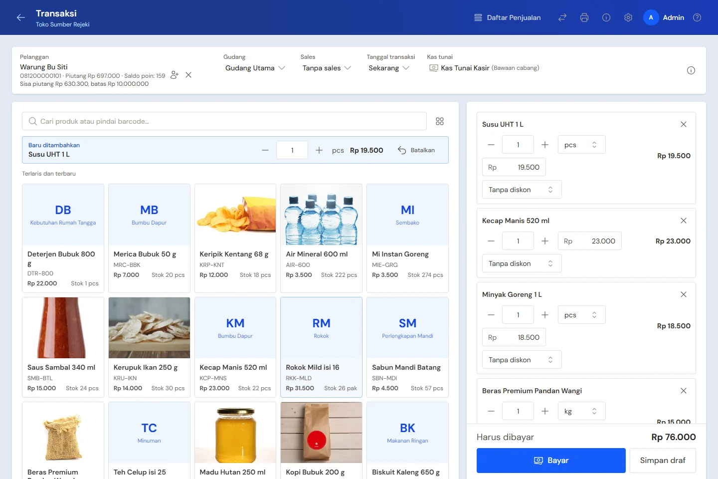Increase Susu UHT 1 L cart quantity
Screen dimensions: 718x479
click(545, 145)
